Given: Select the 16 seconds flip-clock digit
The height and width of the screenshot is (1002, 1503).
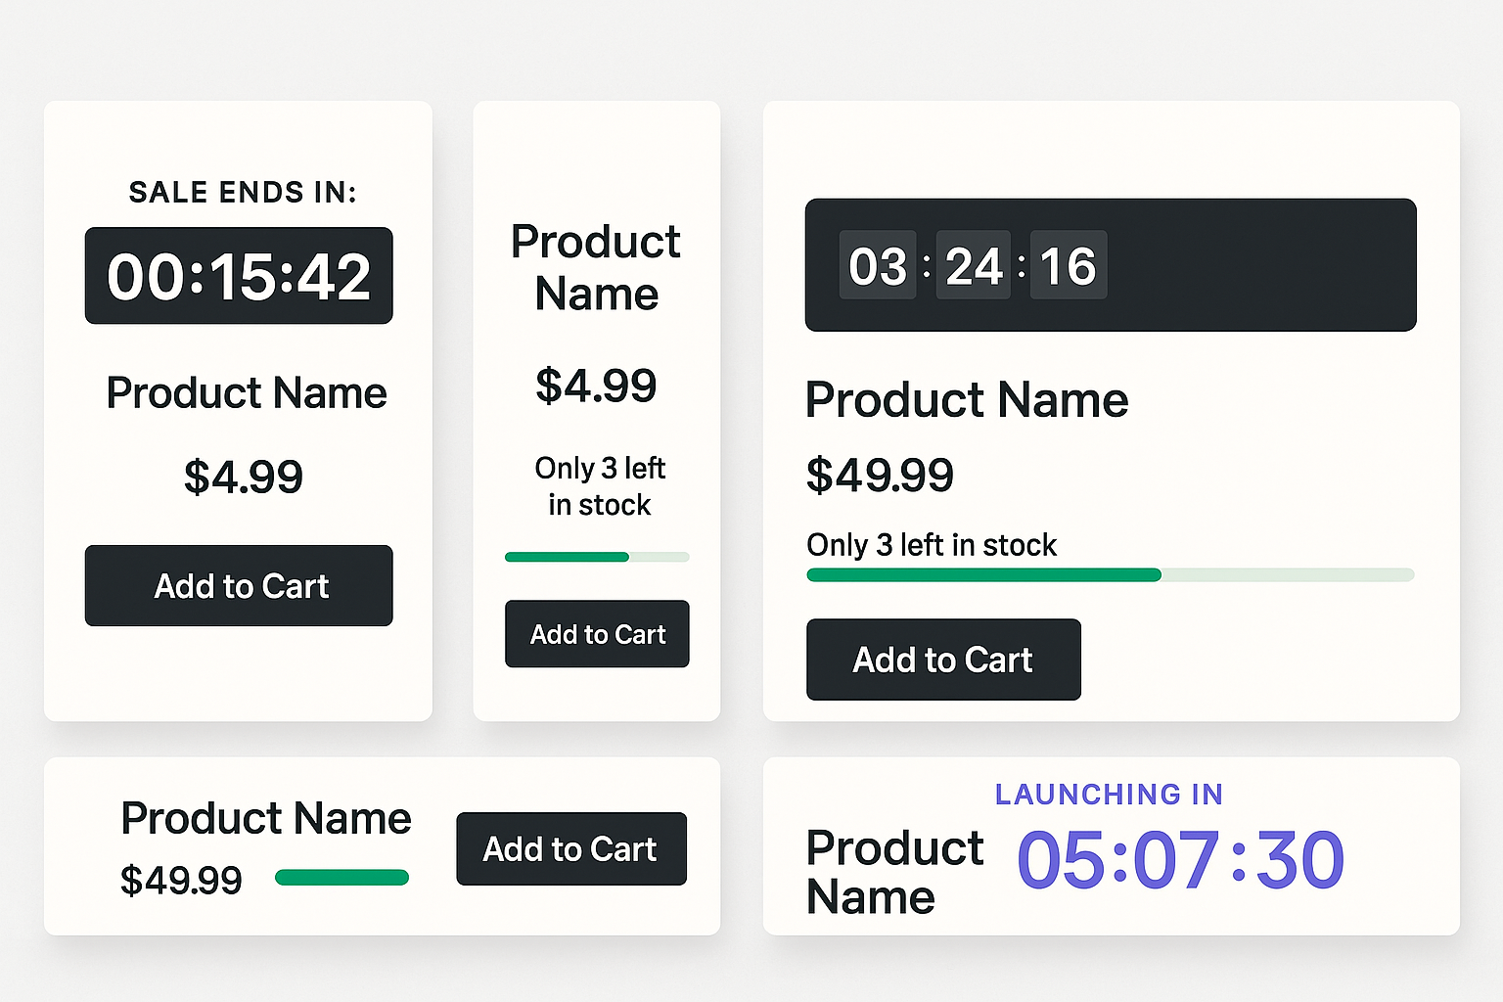Looking at the screenshot, I should pos(1068,265).
